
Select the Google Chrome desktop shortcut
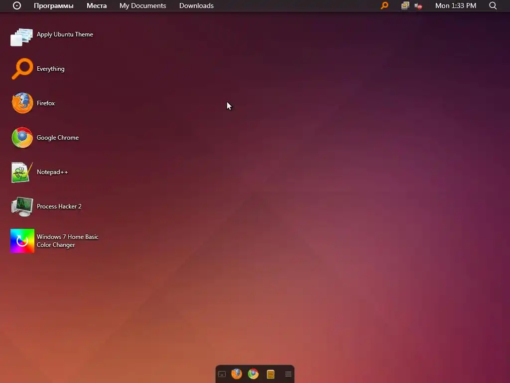[x=45, y=138]
